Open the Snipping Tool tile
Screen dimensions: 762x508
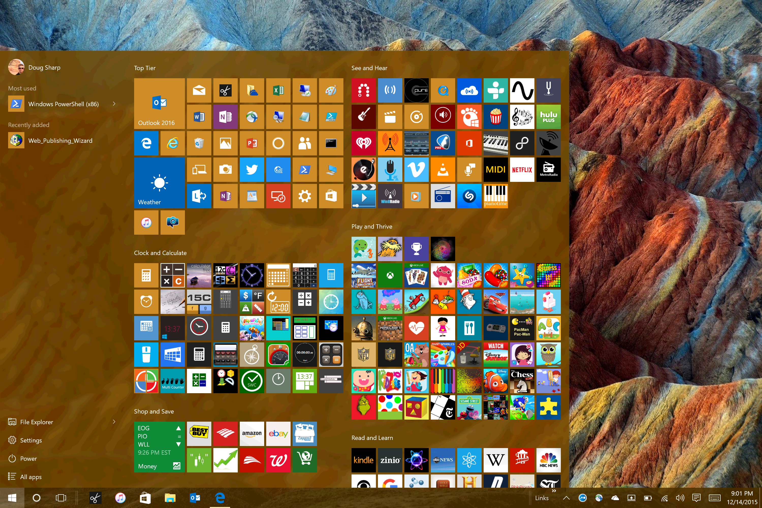click(226, 90)
